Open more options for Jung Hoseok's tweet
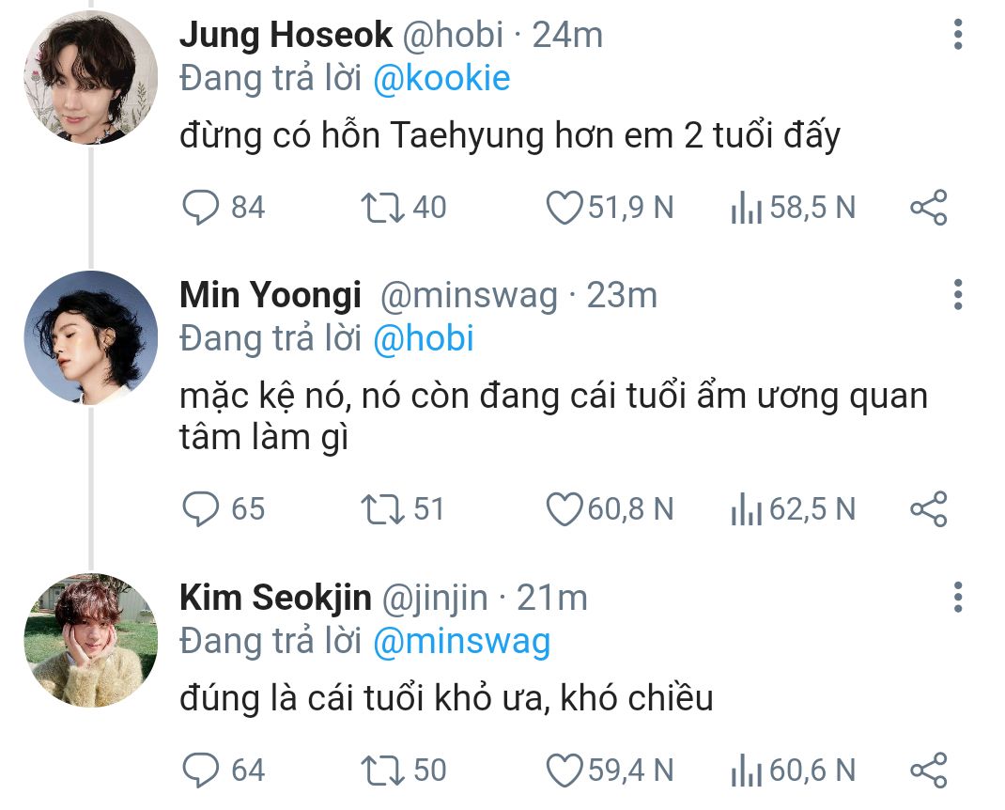The width and height of the screenshot is (1005, 810). coord(958,34)
